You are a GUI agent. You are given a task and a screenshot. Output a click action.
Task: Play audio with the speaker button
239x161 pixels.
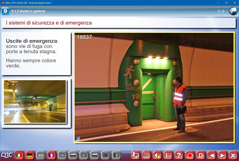[157, 155]
